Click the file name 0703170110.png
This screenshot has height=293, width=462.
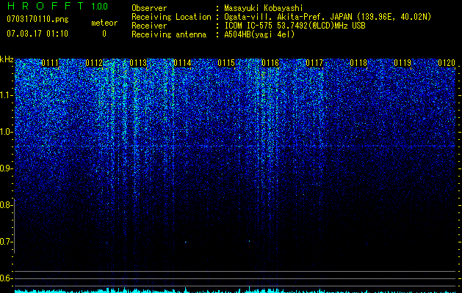(x=37, y=19)
